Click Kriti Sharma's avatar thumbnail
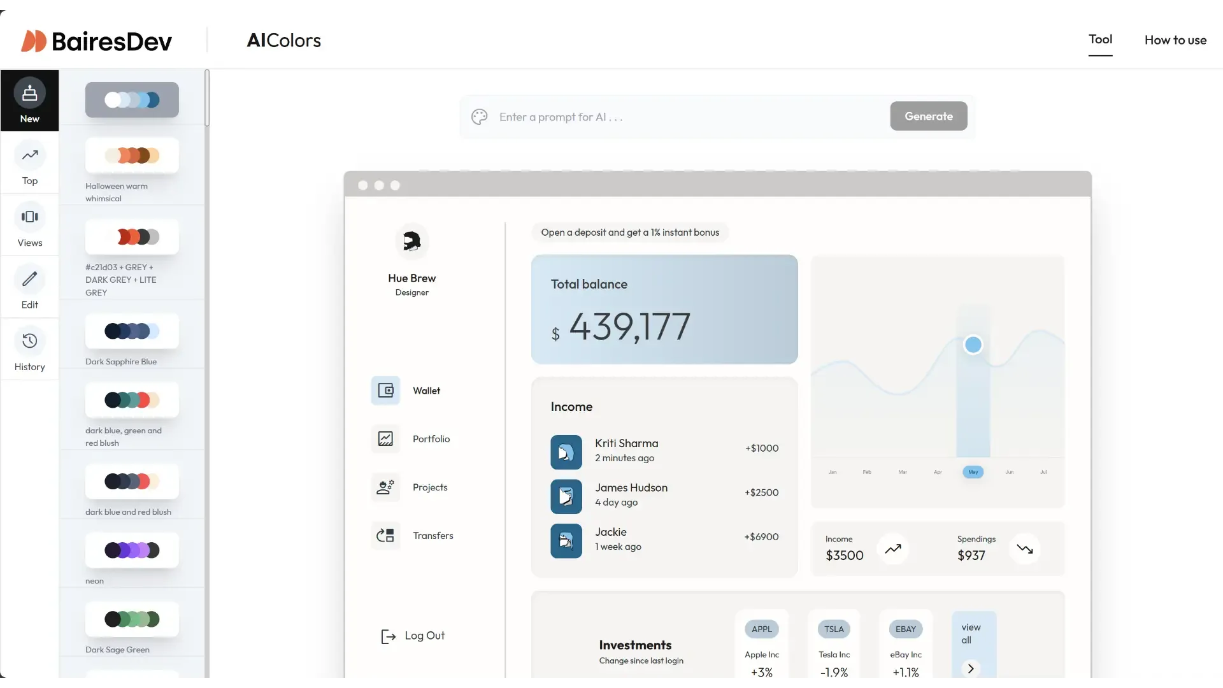1223x688 pixels. (566, 452)
